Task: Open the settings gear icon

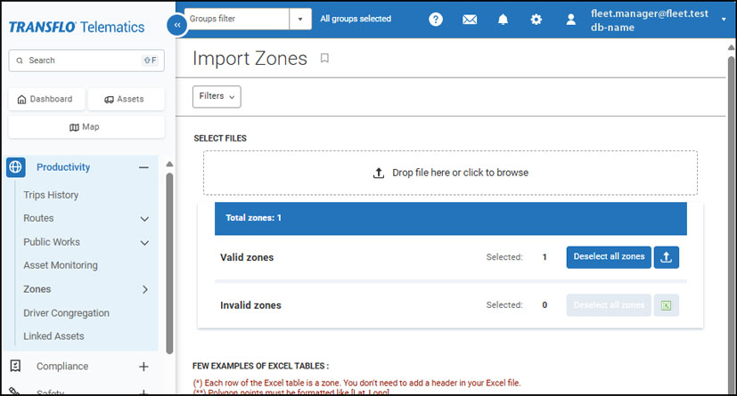Action: (536, 19)
